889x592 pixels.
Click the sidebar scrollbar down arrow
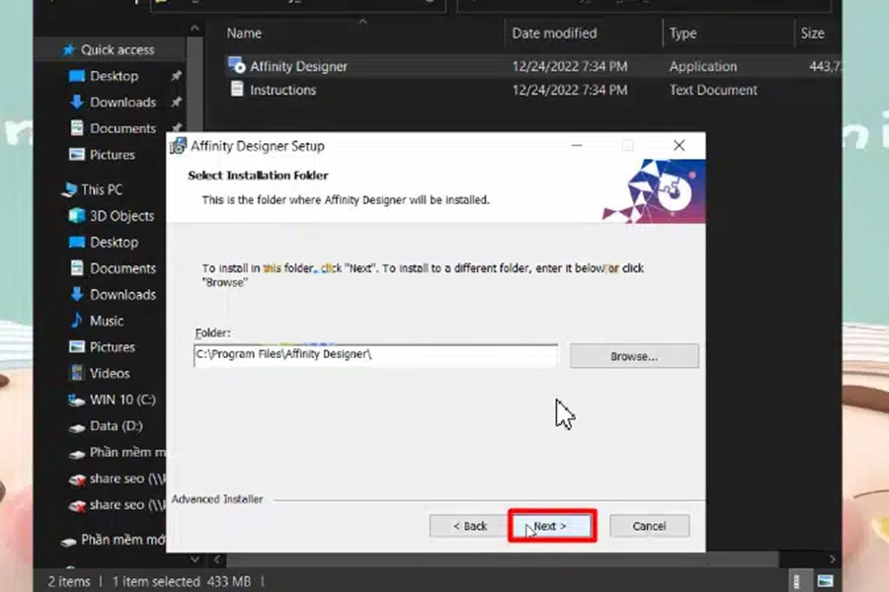[x=195, y=559]
